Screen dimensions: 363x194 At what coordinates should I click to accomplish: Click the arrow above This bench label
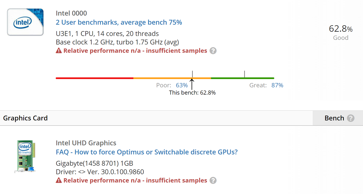click(x=192, y=83)
